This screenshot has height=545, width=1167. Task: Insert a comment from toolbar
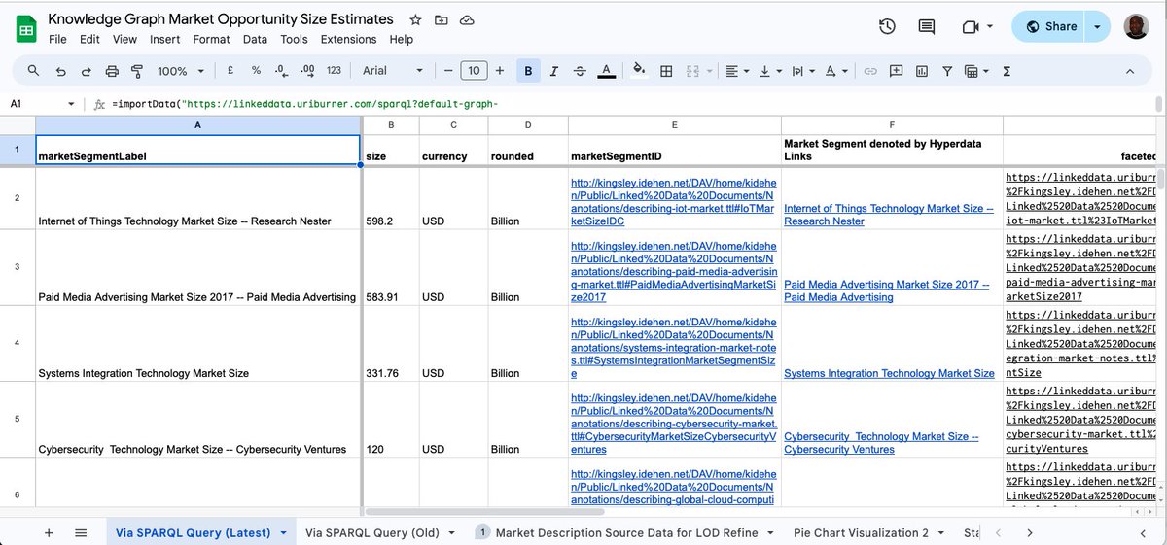click(896, 71)
